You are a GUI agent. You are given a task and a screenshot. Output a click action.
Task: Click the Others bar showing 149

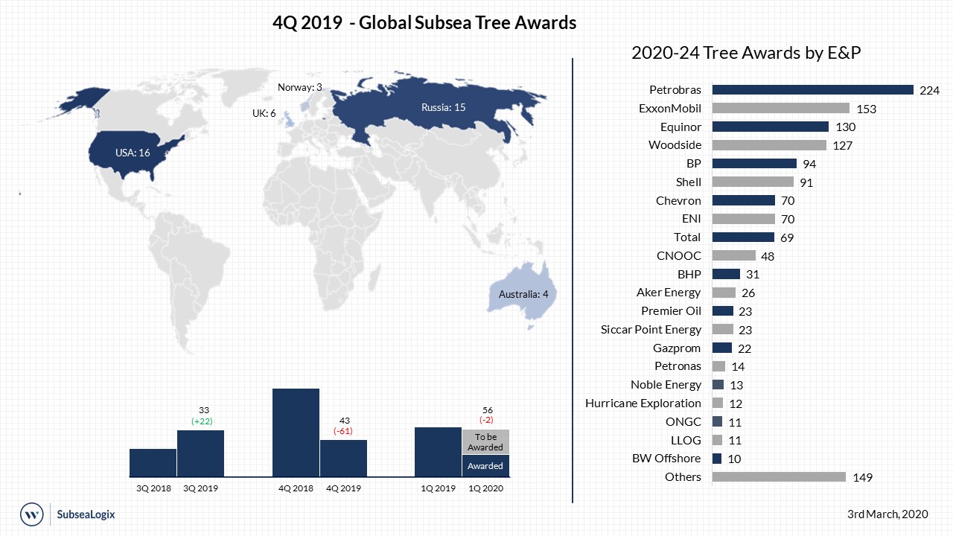(779, 477)
